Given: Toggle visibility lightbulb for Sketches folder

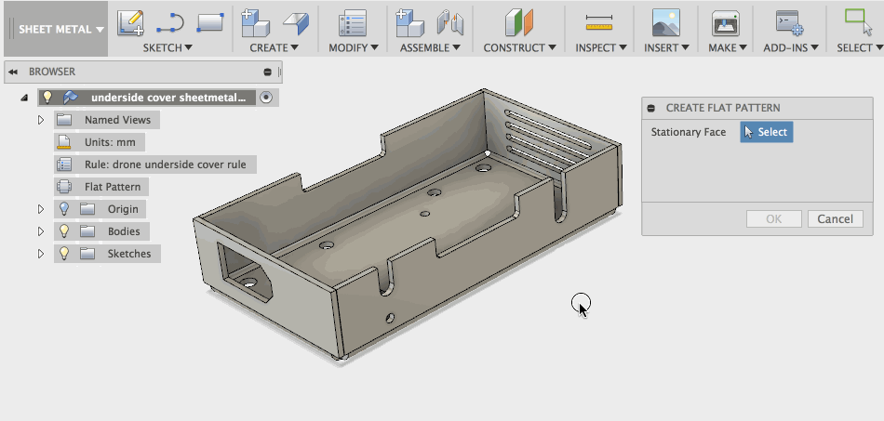Looking at the screenshot, I should pos(64,253).
